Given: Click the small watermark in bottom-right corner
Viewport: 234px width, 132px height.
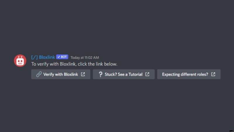Looking at the screenshot, I should (231, 131).
